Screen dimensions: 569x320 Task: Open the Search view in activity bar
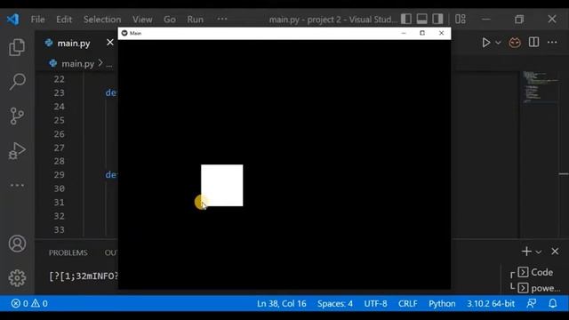click(x=17, y=82)
